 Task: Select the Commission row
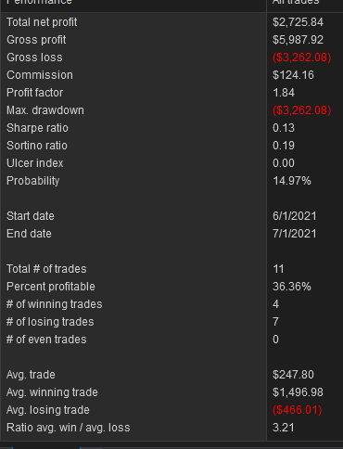171,75
